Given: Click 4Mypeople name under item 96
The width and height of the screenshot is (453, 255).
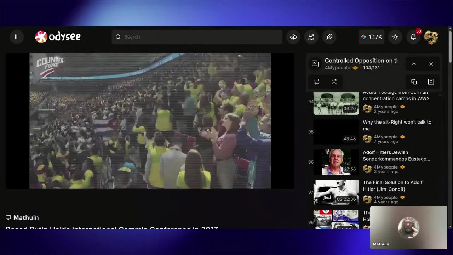Looking at the screenshot, I should coord(386,167).
